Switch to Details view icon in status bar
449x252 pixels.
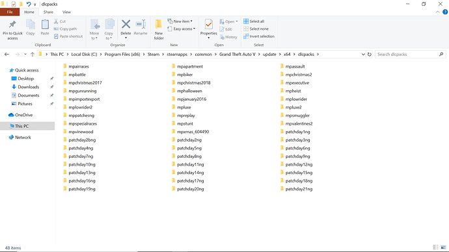[x=436, y=247]
